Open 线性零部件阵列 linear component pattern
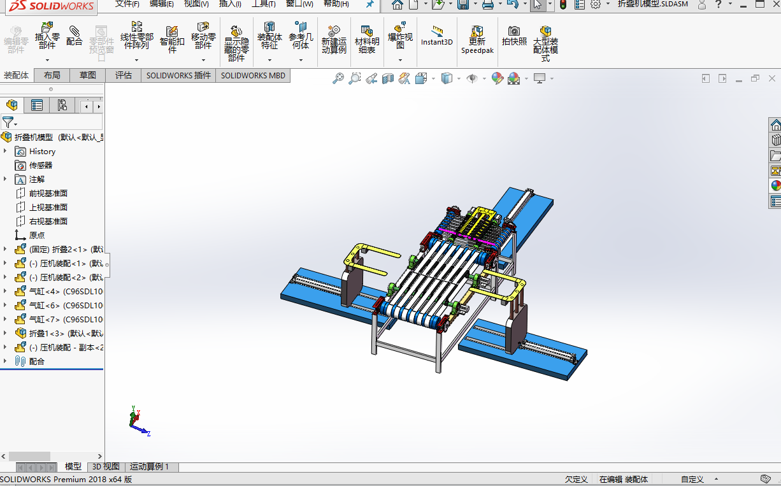 [136, 36]
